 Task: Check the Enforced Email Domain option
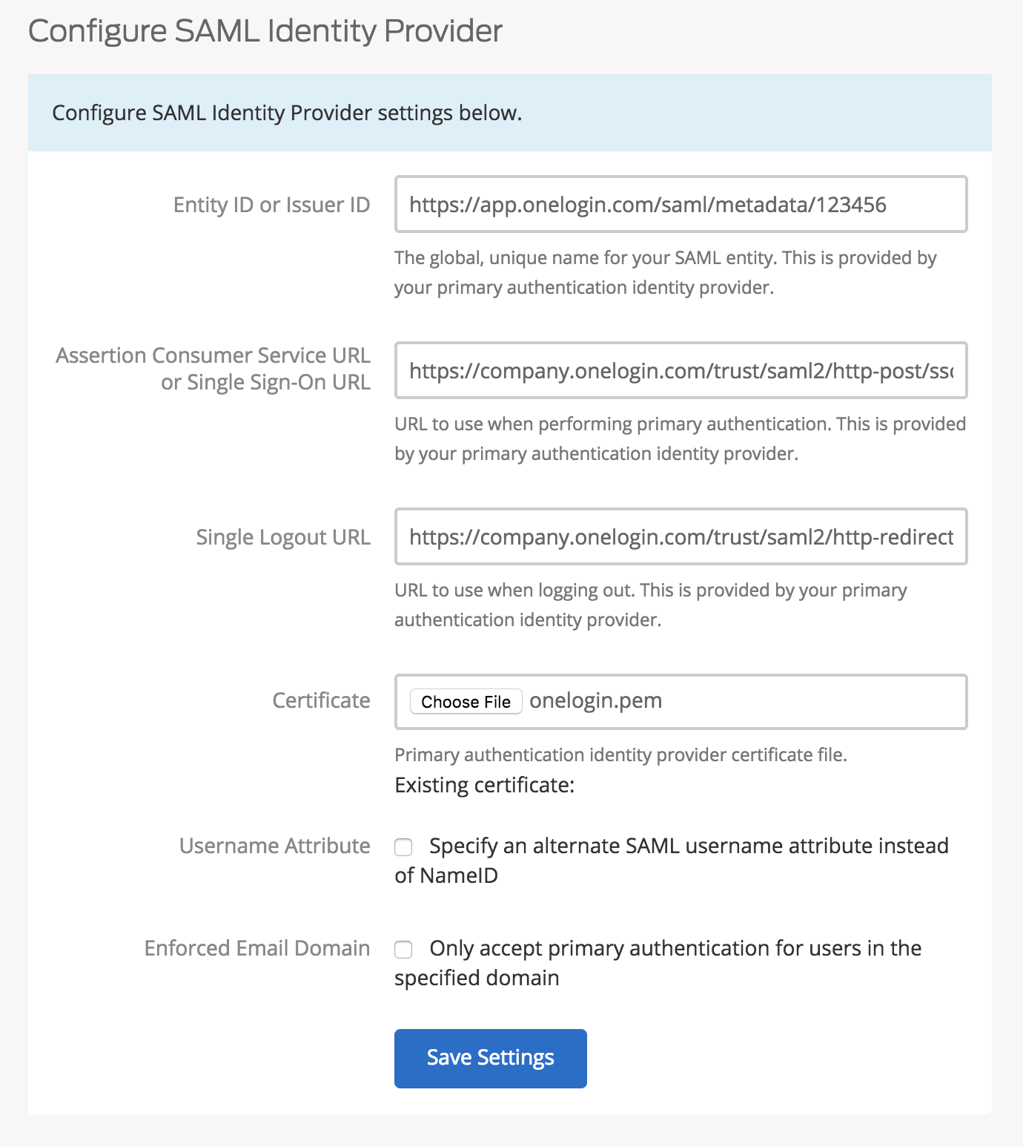[x=403, y=950]
